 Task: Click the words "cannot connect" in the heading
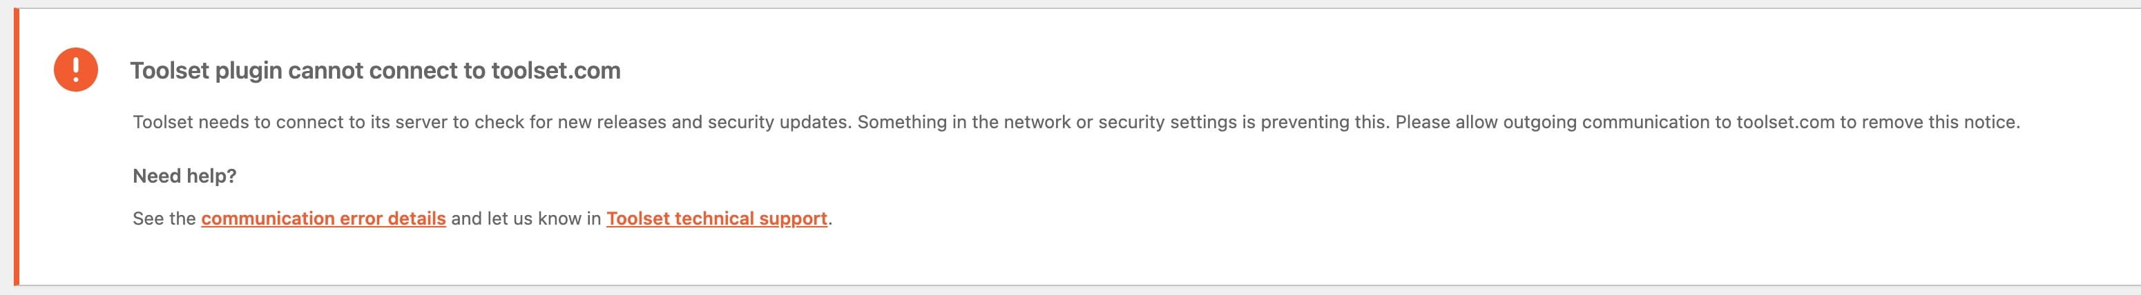(x=374, y=71)
